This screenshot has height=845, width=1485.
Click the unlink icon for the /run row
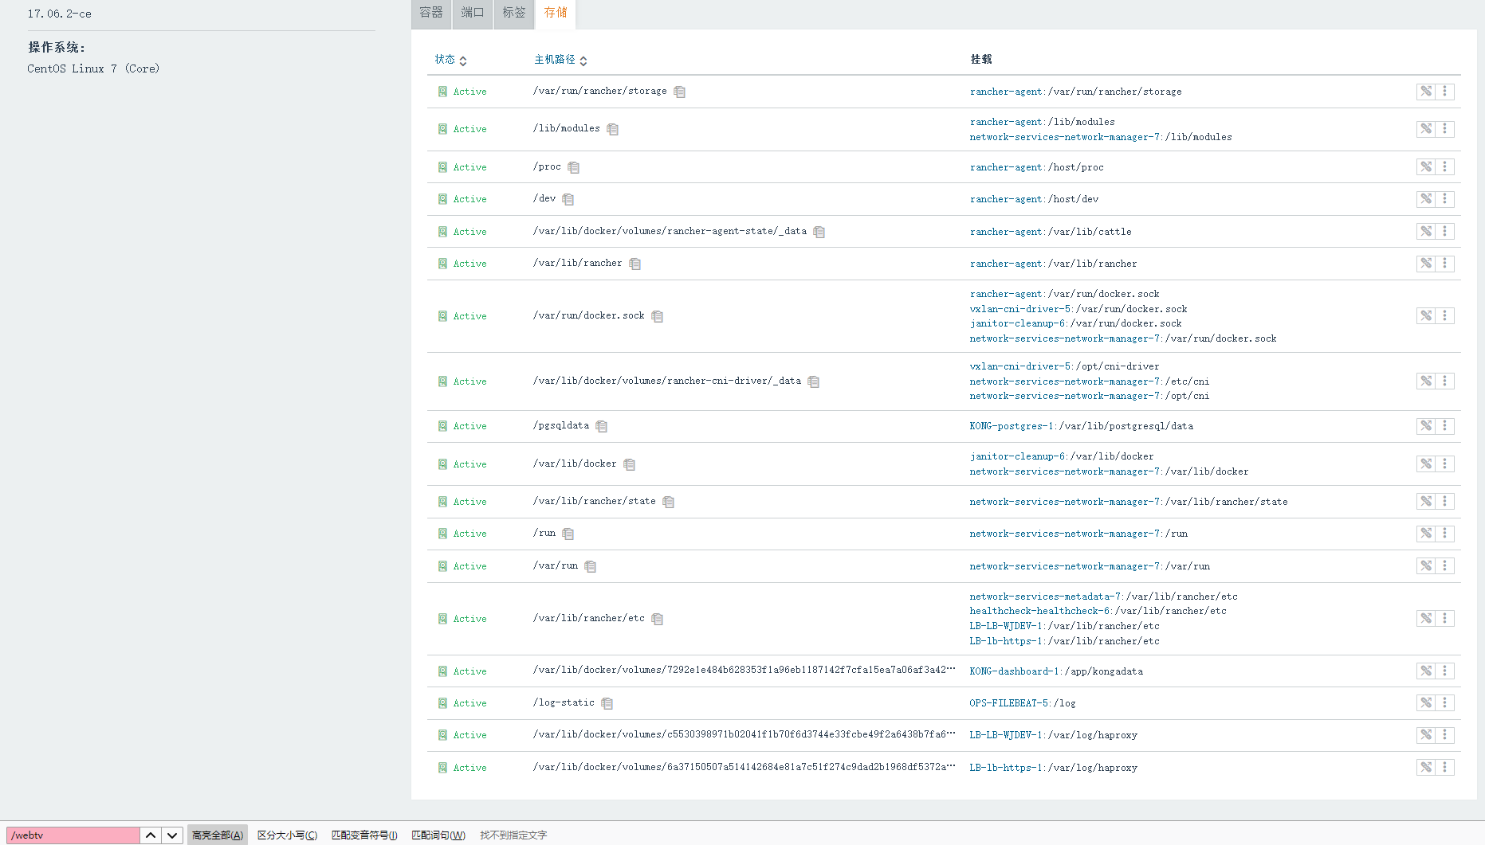tap(1425, 534)
